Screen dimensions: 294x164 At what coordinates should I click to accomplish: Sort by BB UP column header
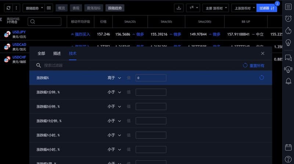click(x=246, y=22)
